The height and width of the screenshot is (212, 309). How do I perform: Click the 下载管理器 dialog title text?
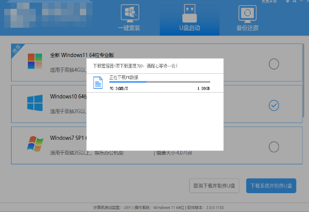135,66
